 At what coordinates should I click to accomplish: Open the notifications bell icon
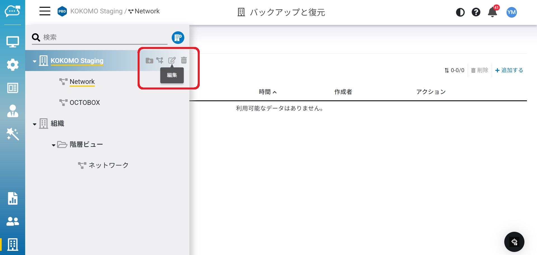point(492,12)
